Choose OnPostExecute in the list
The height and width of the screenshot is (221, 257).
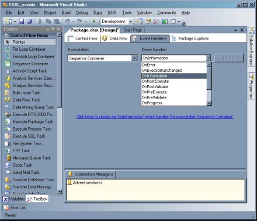pos(174,81)
